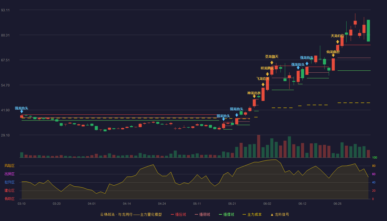Viewport: 387px width, 221px height.
Task: Hide the 强弱线 legend series
Action: click(x=202, y=214)
